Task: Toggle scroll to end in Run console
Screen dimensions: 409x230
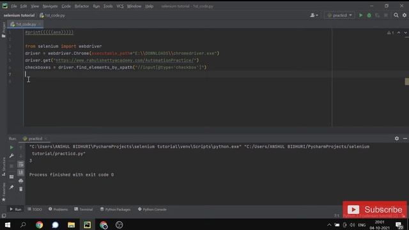Action: (x=21, y=172)
